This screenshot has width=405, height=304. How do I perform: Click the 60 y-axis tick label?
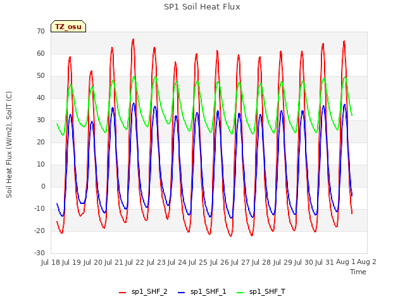[x=40, y=53]
